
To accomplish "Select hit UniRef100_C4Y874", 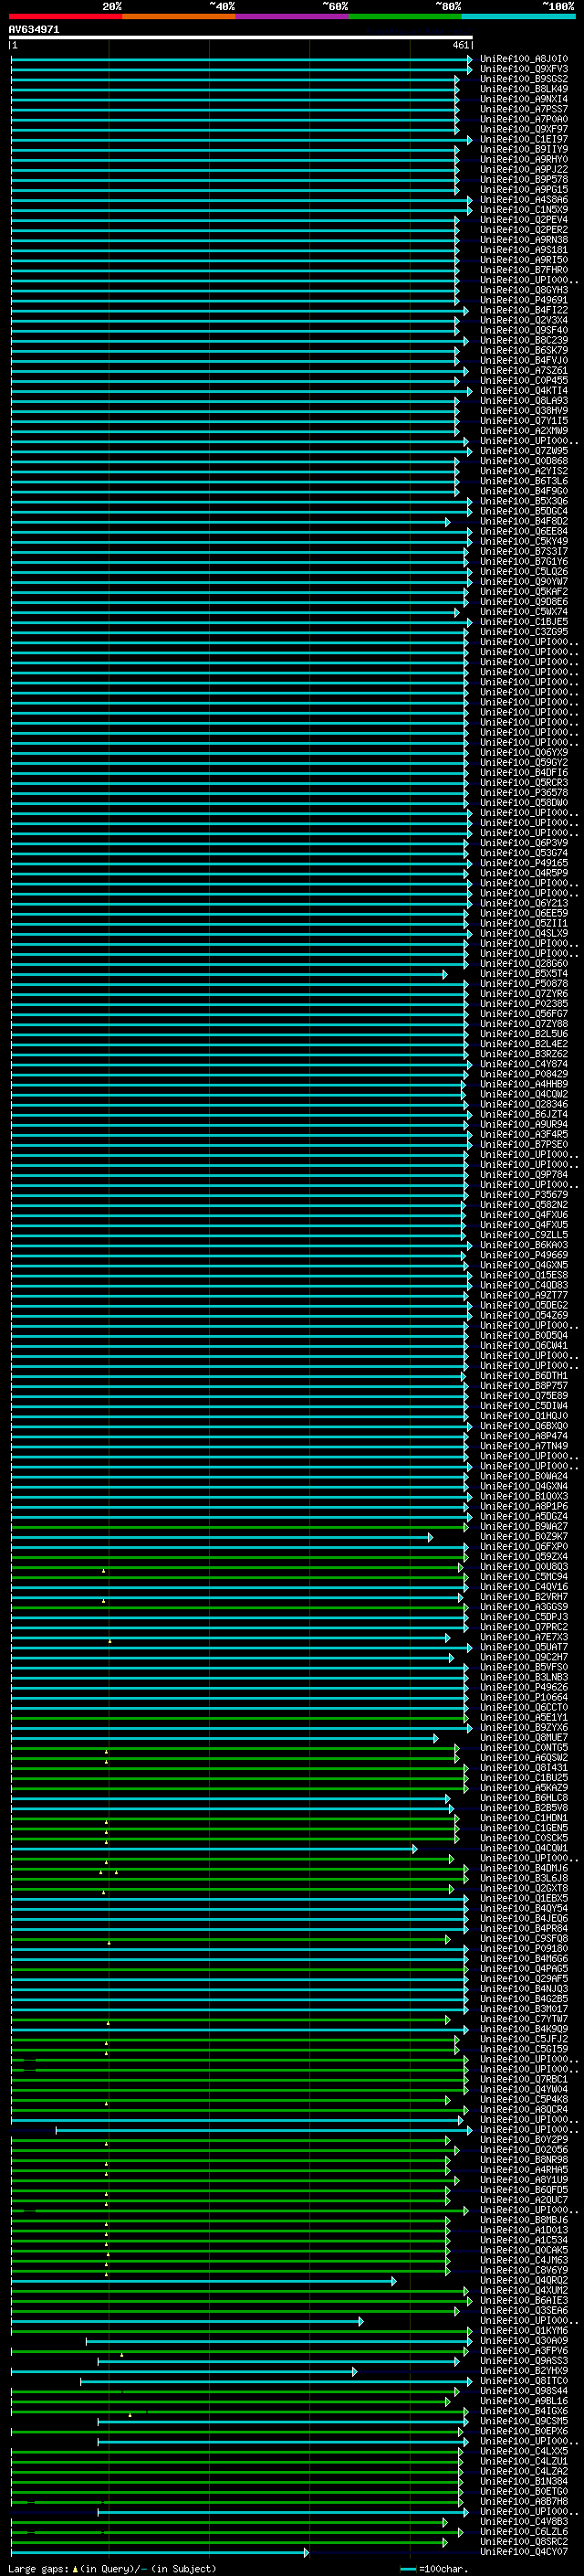I will point(523,1064).
